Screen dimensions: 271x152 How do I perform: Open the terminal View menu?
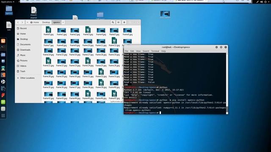point(138,51)
